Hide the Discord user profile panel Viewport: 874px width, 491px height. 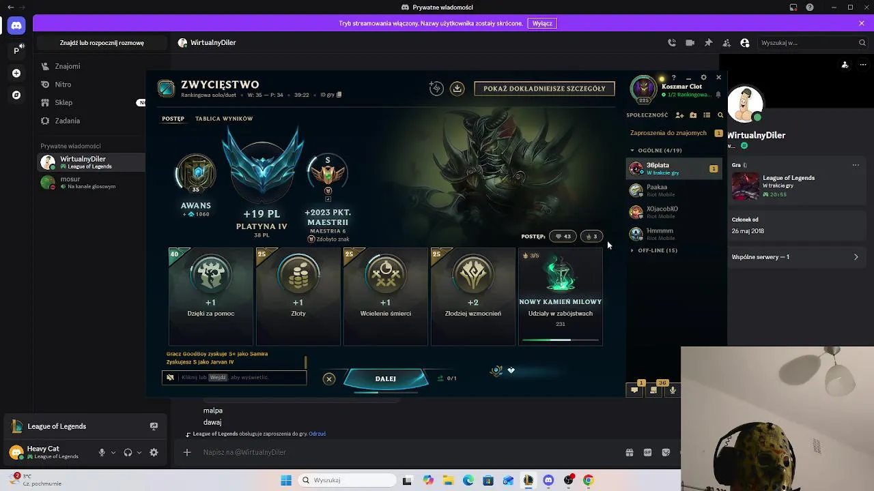pos(745,42)
